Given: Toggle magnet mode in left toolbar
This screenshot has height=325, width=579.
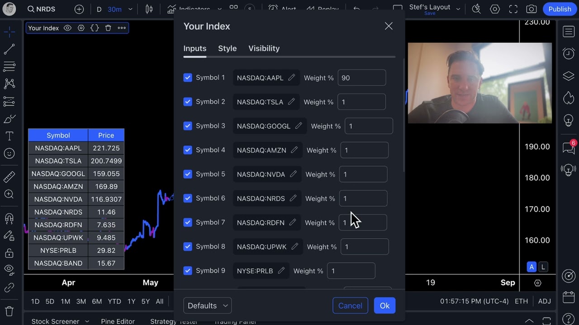Looking at the screenshot, I should click(9, 218).
